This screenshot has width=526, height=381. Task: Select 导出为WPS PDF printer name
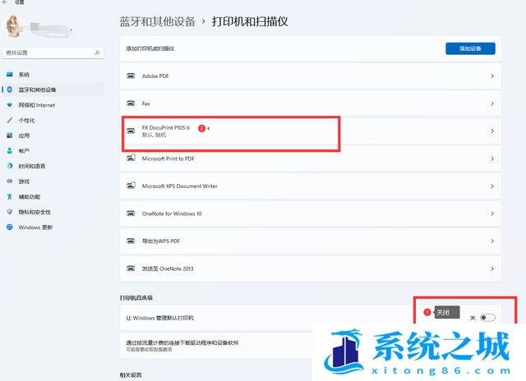(161, 241)
